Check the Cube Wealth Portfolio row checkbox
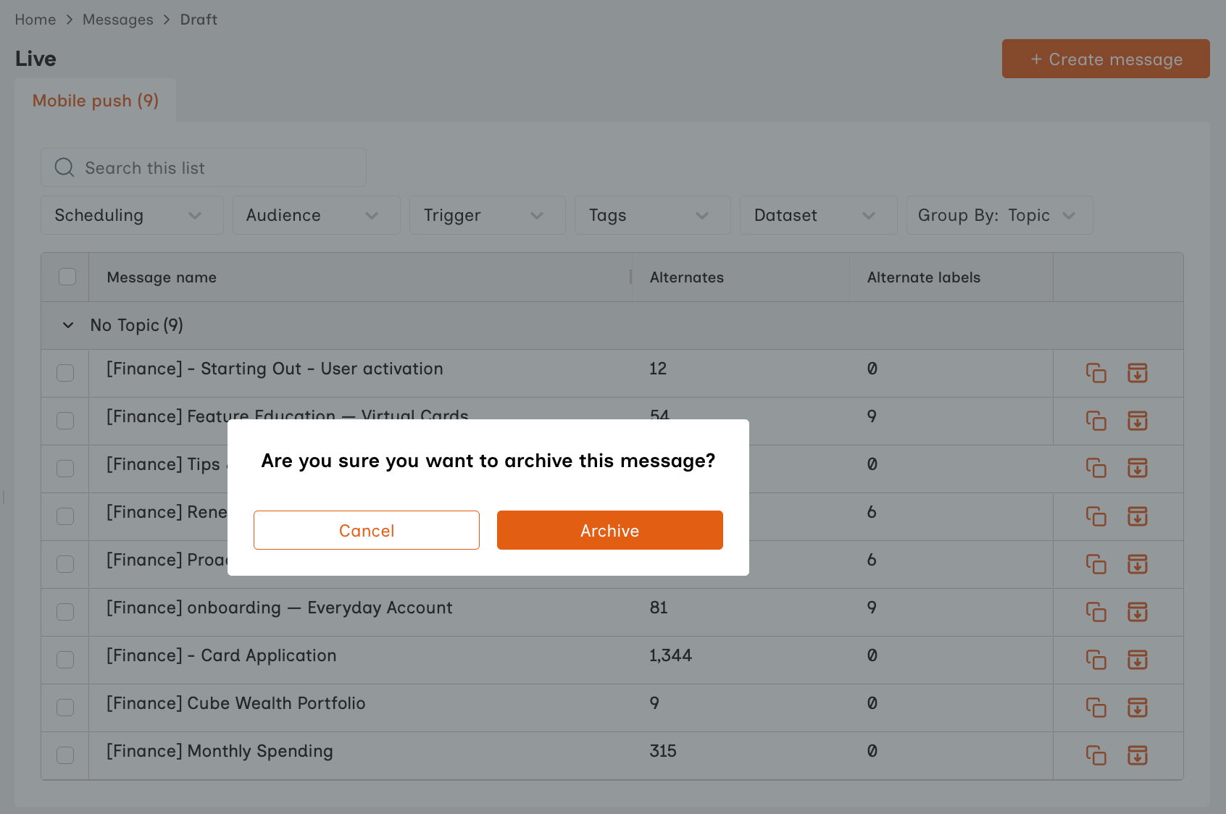The width and height of the screenshot is (1226, 814). (65, 708)
